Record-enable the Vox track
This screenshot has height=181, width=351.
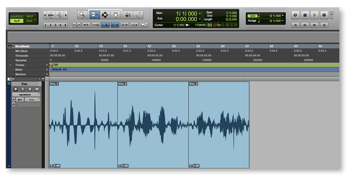point(15,89)
